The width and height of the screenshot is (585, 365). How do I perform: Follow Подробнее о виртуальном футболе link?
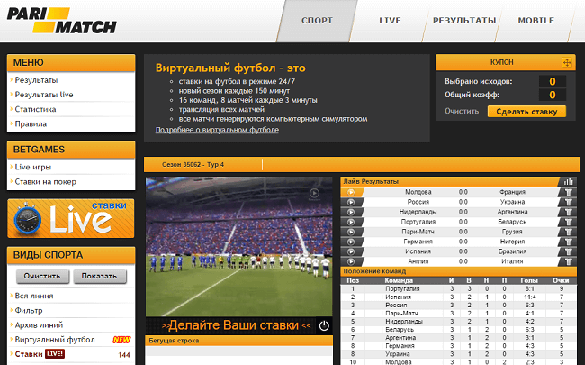217,130
